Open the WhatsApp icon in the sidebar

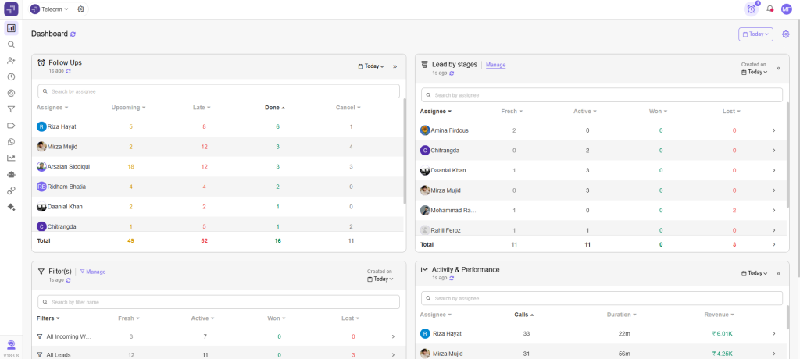tap(11, 142)
